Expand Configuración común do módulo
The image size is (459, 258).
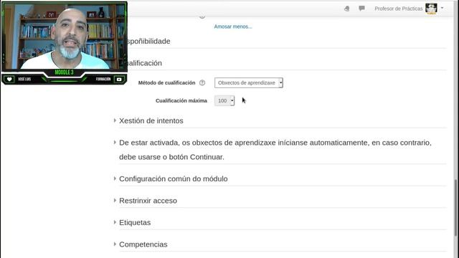174,178
